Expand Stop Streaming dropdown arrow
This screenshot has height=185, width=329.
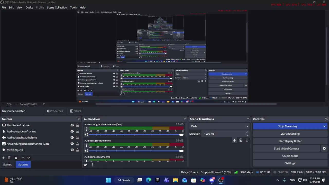325,126
